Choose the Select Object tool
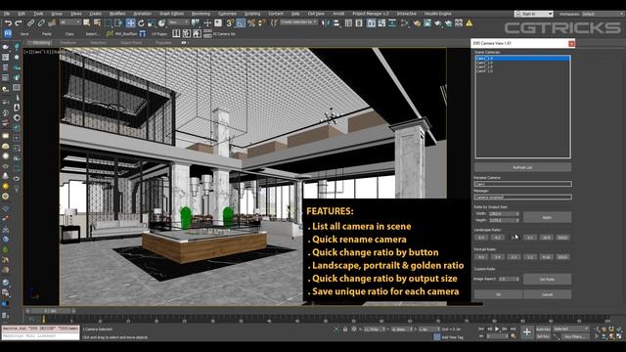 click(86, 23)
